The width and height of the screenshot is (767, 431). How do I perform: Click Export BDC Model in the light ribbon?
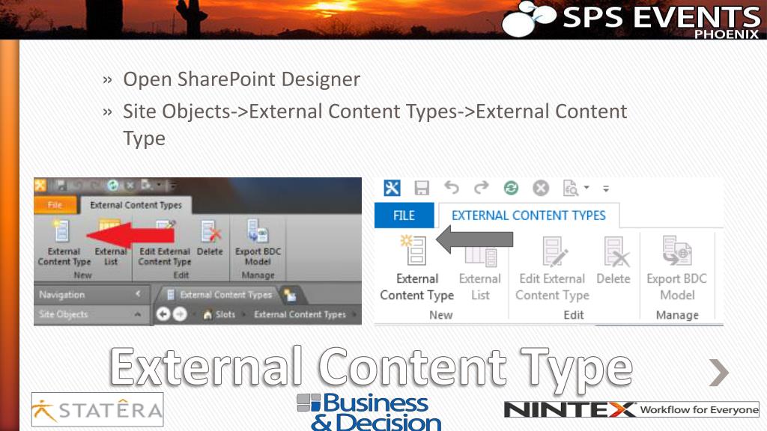coord(677,269)
